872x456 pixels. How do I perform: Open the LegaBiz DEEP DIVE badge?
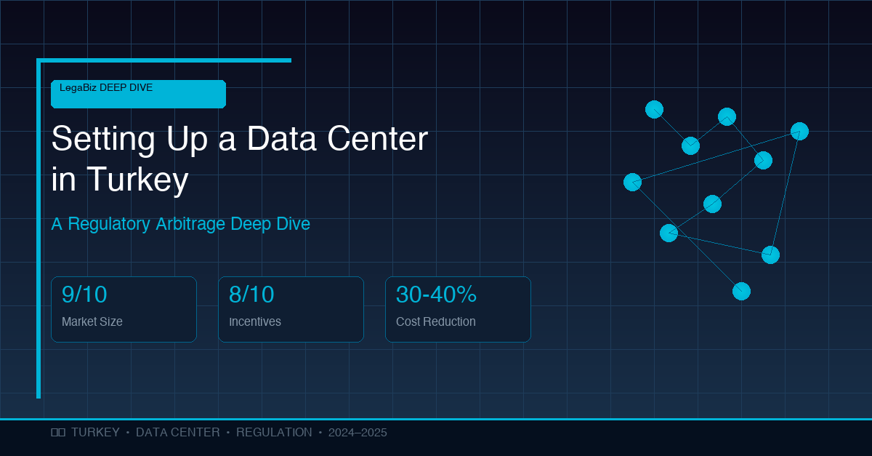click(138, 94)
